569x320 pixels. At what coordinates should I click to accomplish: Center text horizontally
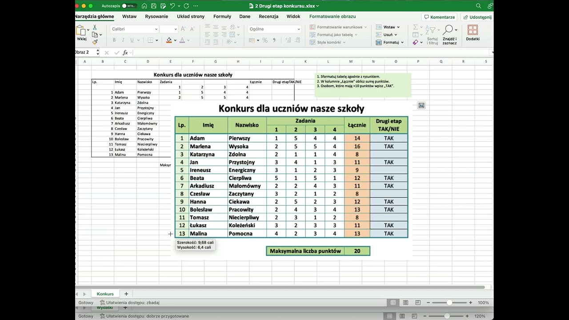coord(216,34)
